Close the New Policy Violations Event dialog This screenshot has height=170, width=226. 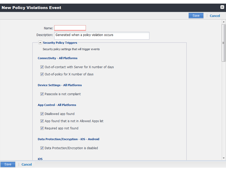[x=222, y=7]
